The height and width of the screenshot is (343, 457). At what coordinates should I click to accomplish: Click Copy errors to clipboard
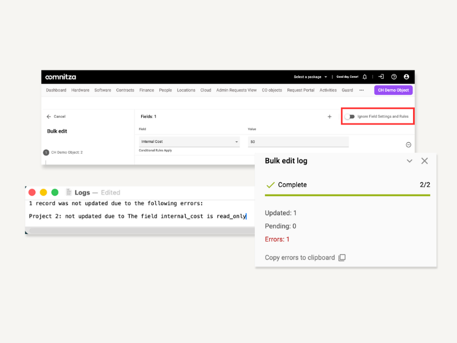tap(300, 258)
